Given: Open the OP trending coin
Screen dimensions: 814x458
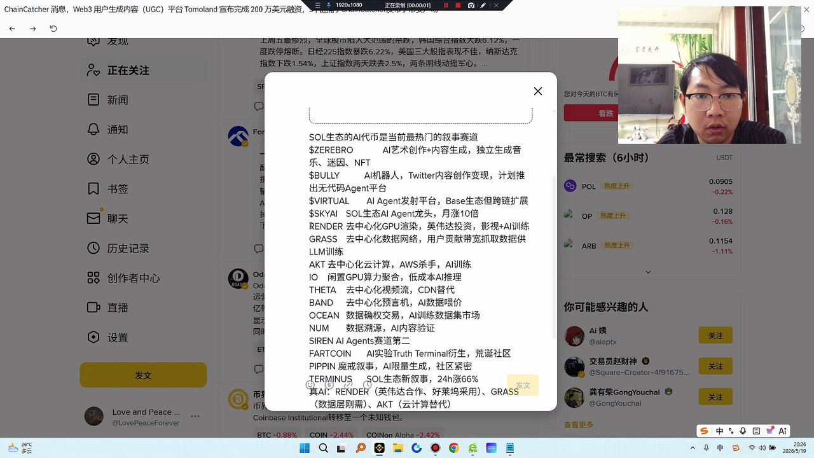Looking at the screenshot, I should tap(648, 216).
